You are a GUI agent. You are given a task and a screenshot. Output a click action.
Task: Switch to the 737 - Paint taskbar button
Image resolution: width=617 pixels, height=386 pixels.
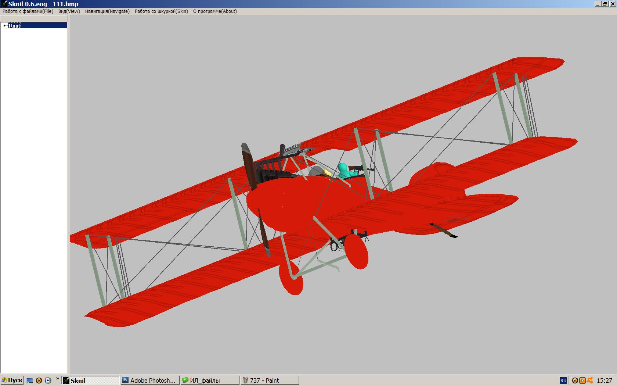270,380
